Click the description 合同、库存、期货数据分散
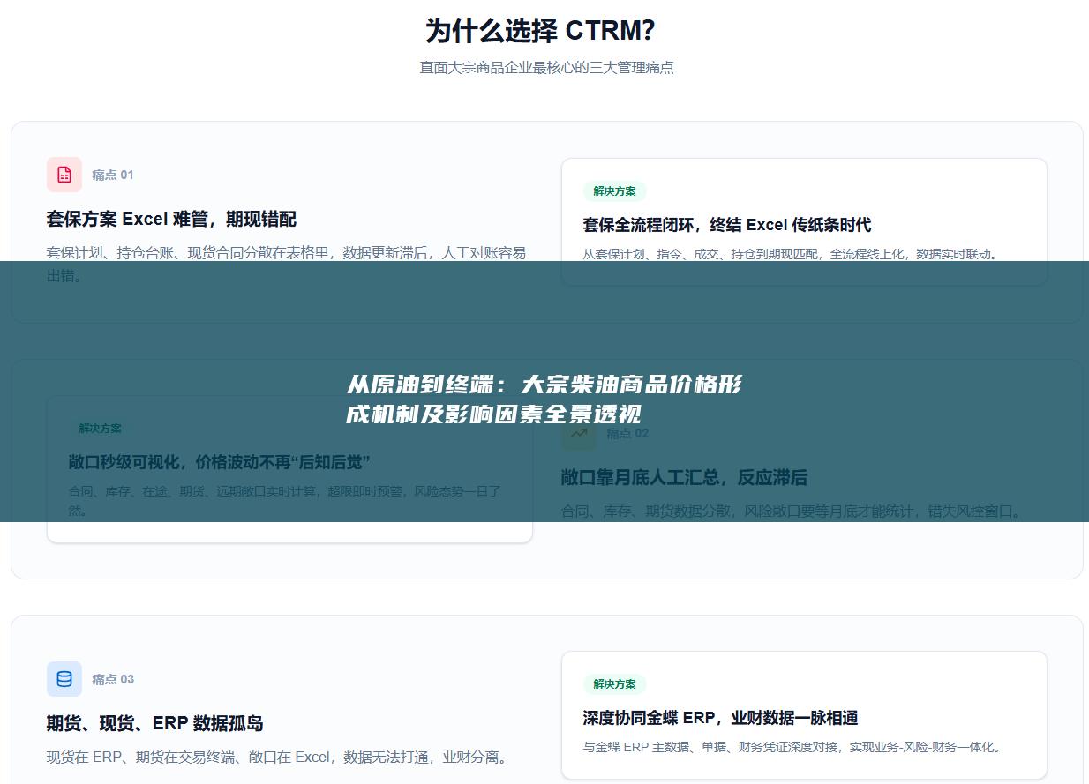 (793, 511)
